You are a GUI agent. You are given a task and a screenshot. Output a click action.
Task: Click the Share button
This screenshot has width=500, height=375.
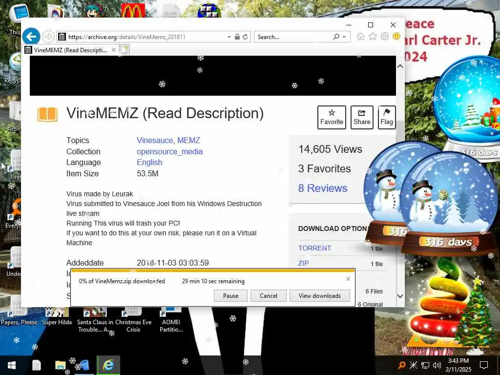click(362, 117)
